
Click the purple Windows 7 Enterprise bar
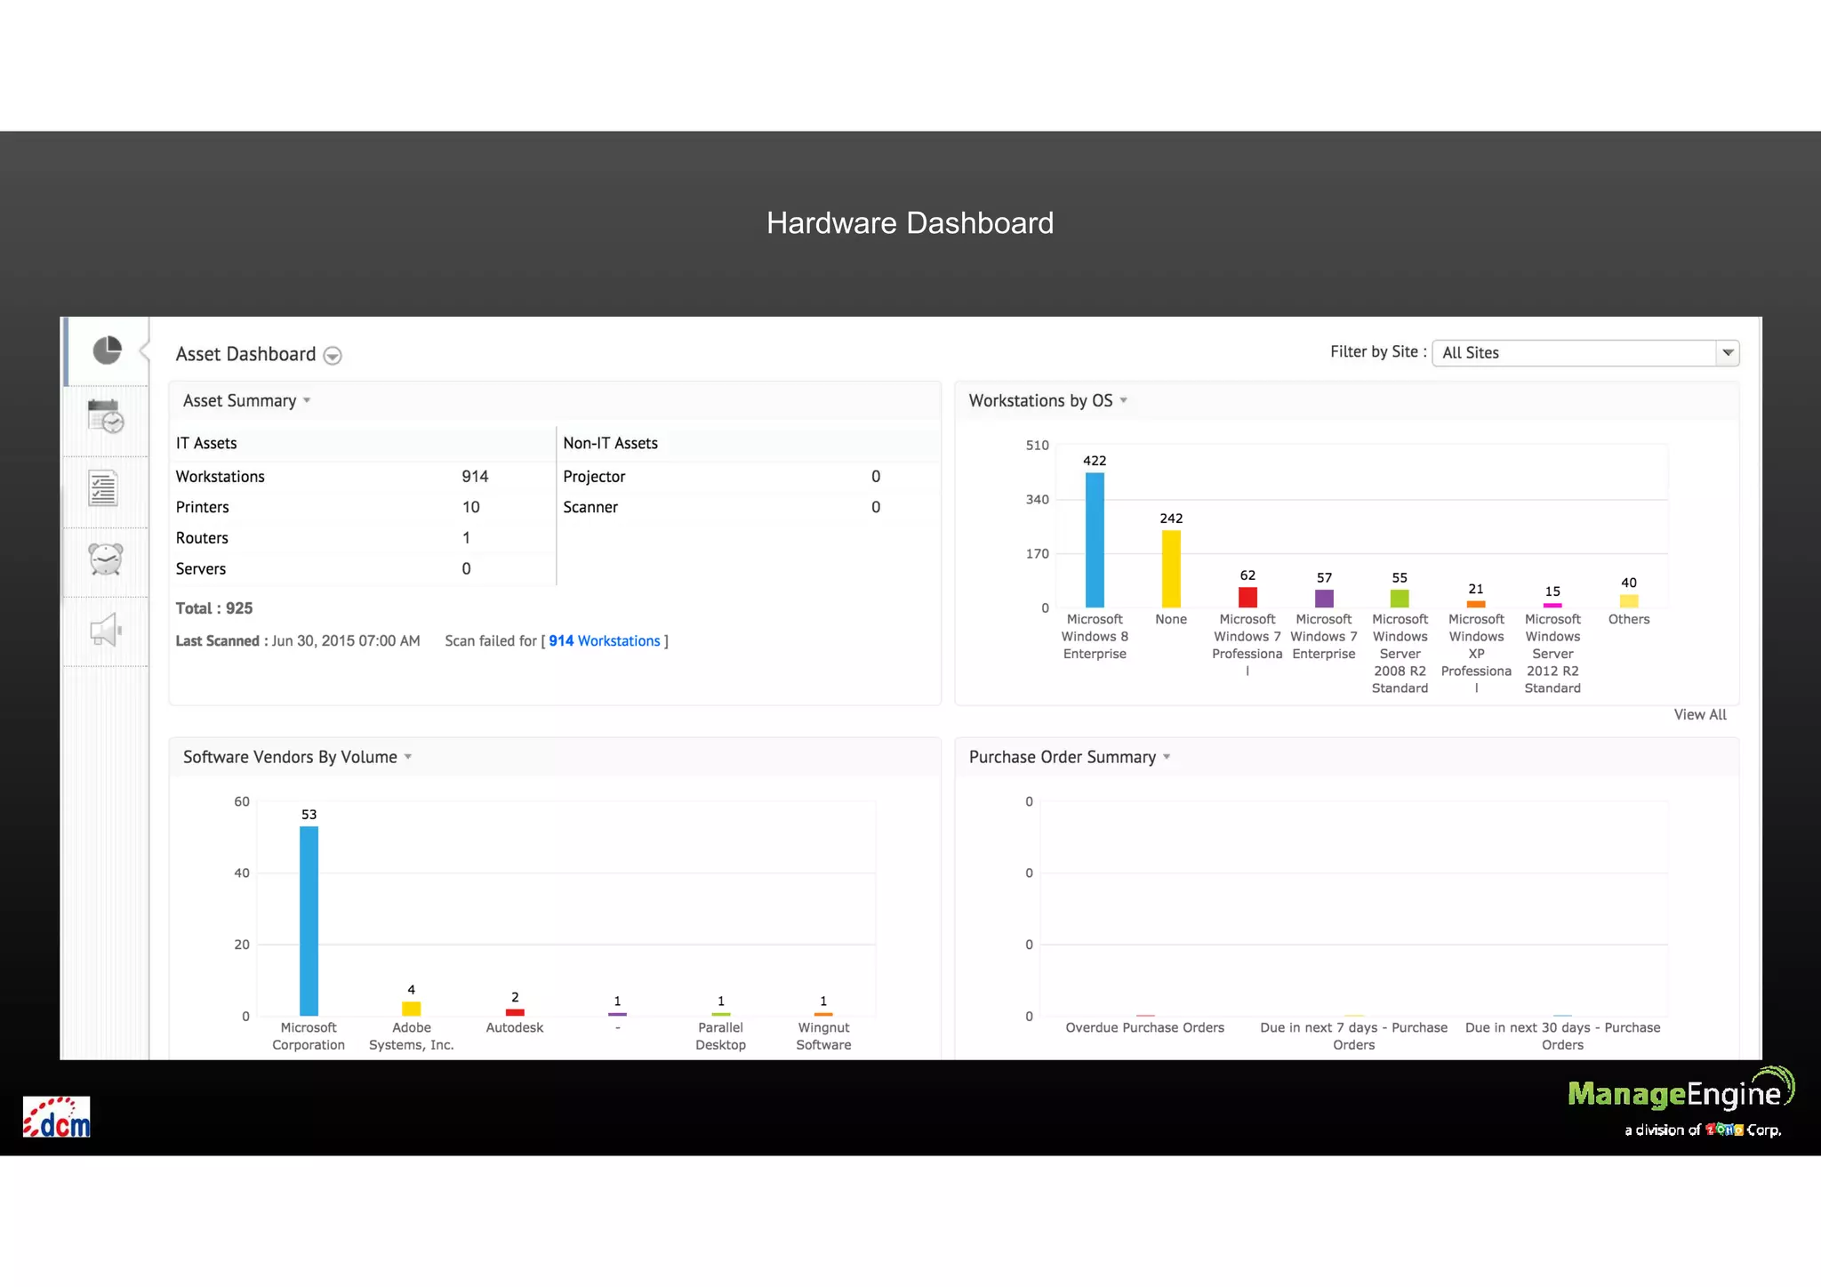pyautogui.click(x=1325, y=599)
